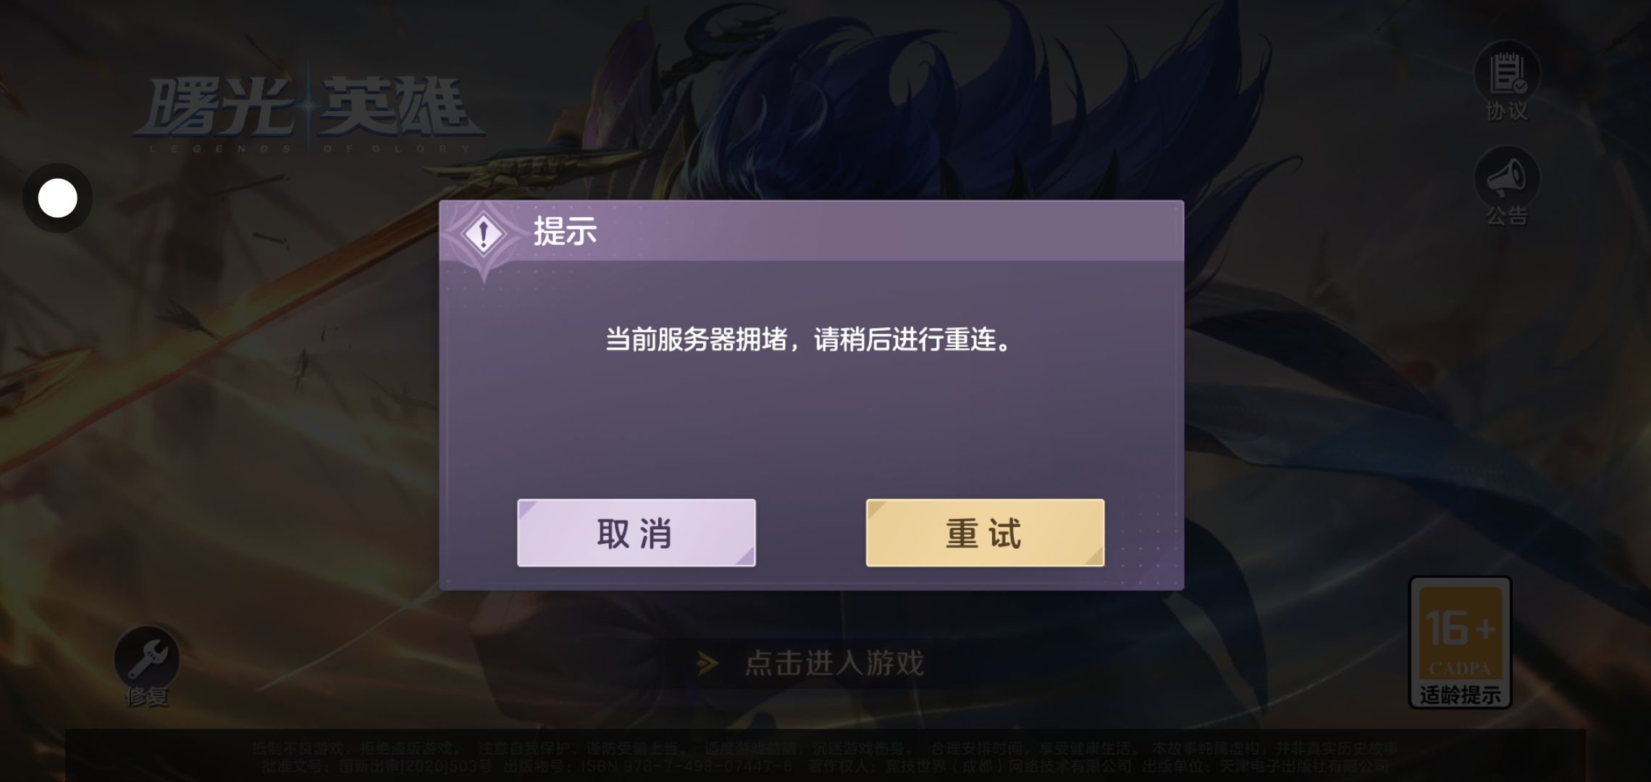Click the 曙光英雄 game logo

pyautogui.click(x=308, y=109)
